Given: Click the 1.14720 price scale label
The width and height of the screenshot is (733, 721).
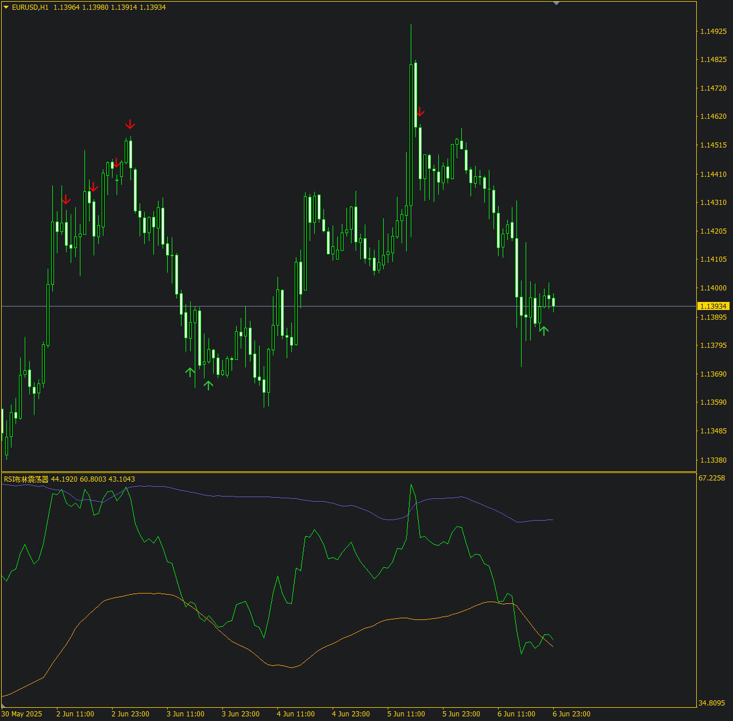Looking at the screenshot, I should pyautogui.click(x=713, y=88).
